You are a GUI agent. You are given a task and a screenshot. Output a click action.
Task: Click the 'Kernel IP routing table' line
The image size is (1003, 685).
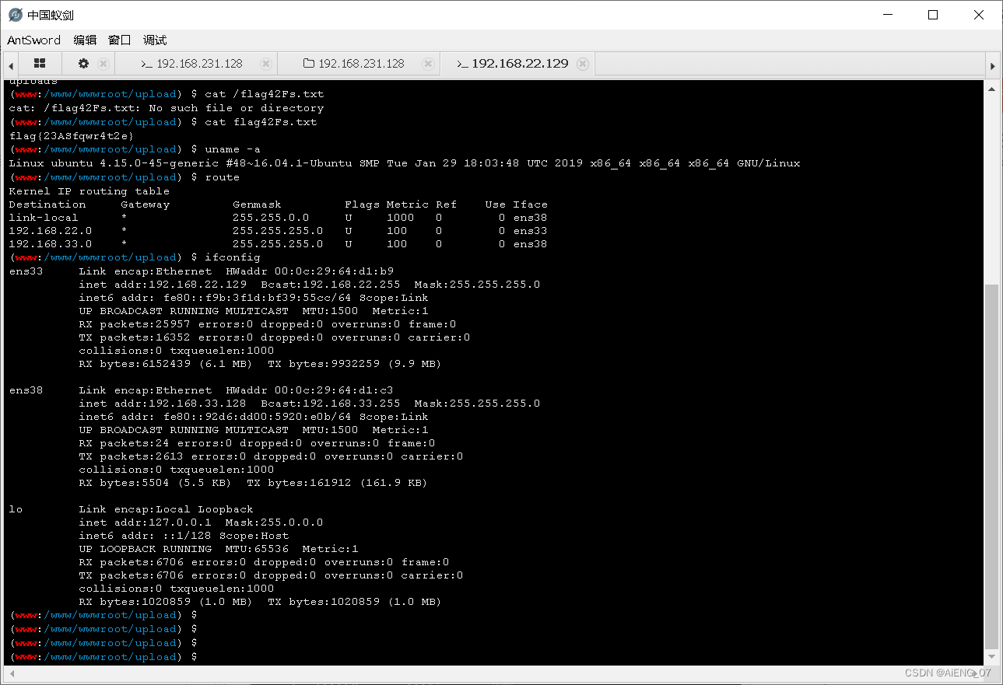tap(89, 191)
